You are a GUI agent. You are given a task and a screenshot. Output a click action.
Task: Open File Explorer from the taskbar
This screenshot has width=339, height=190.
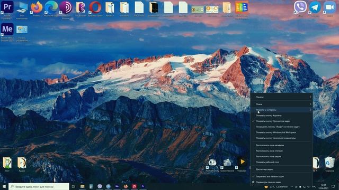83,186
